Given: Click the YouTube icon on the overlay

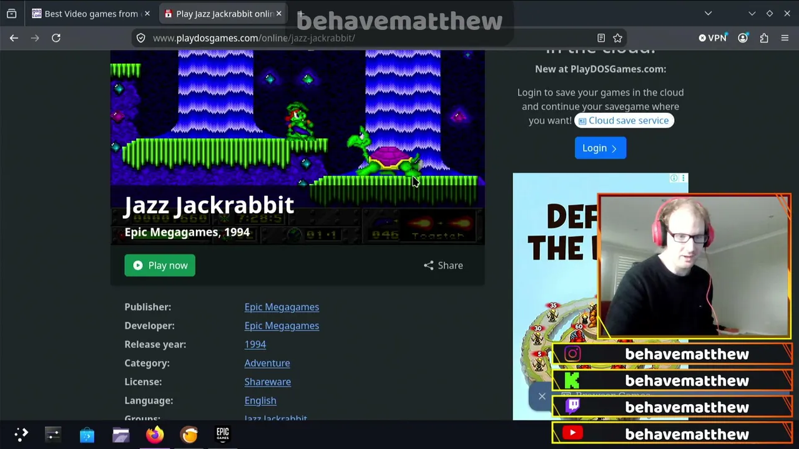Looking at the screenshot, I should tap(572, 433).
